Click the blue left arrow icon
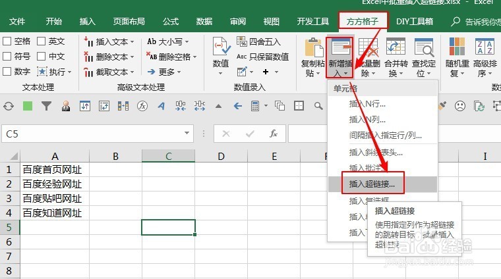Viewport: 501px width, 279px height. 237,106
